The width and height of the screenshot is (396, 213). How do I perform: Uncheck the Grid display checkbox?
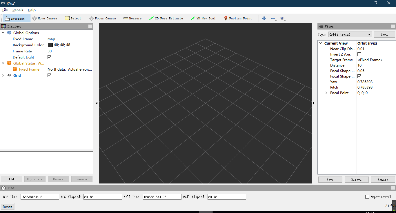point(50,76)
